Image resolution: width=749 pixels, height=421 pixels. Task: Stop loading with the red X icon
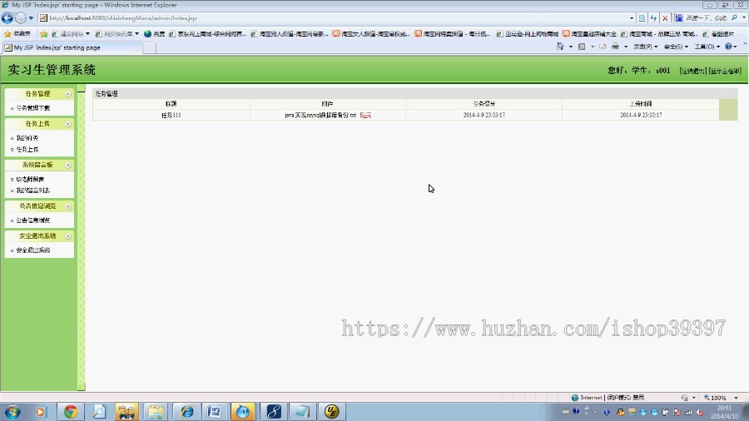[x=665, y=18]
